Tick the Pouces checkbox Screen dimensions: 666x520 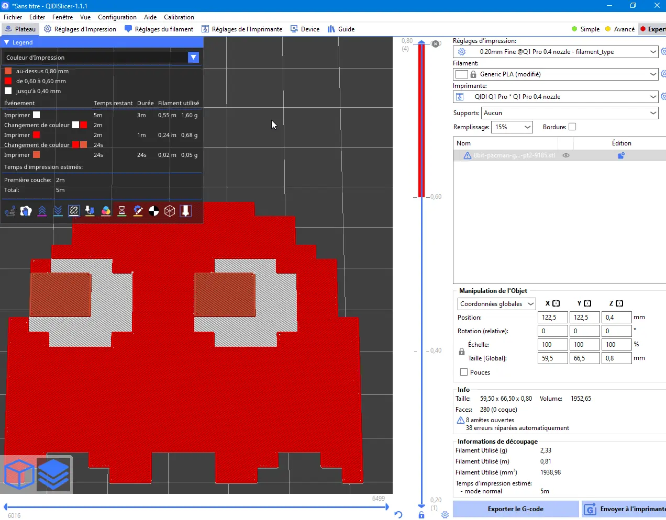coord(463,372)
